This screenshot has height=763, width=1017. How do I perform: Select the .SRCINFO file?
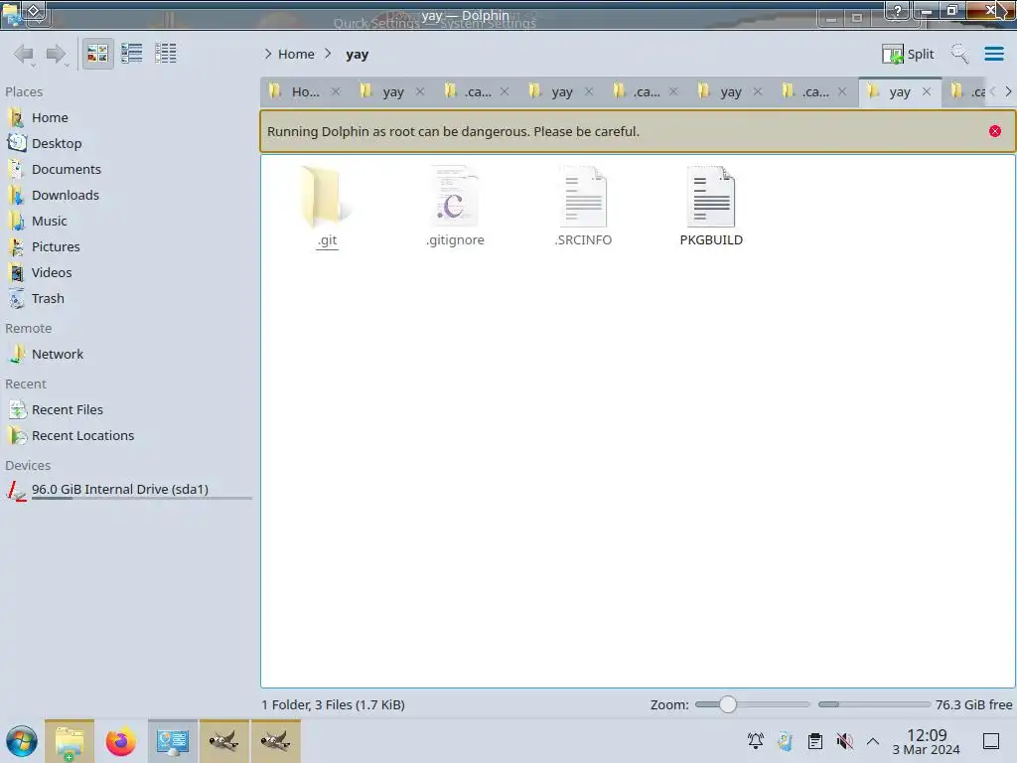[583, 207]
